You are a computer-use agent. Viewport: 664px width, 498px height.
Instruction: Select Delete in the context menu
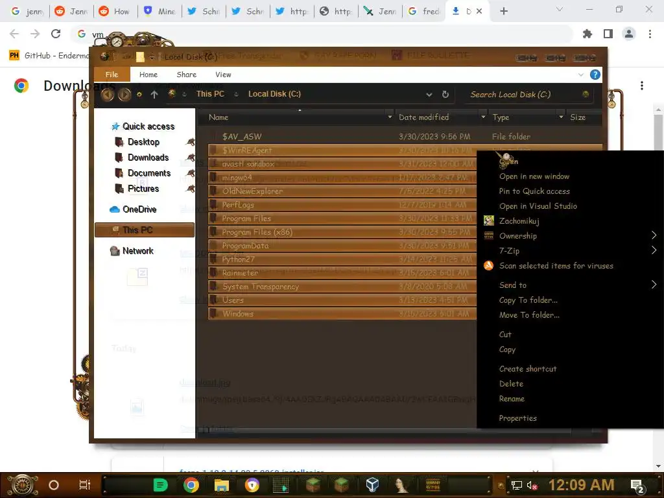coord(511,384)
